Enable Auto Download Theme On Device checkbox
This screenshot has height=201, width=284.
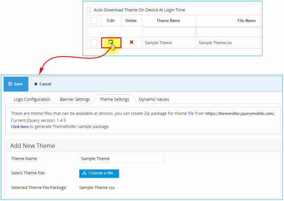[x=89, y=10]
